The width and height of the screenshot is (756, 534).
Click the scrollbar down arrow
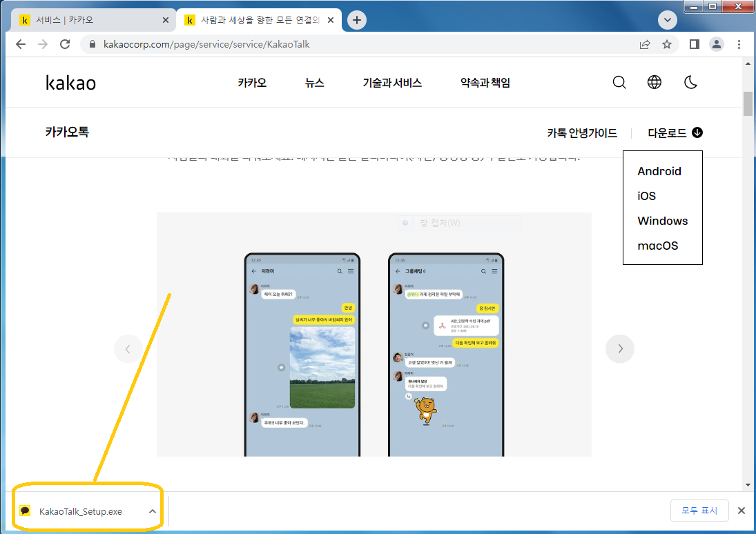[x=748, y=485]
